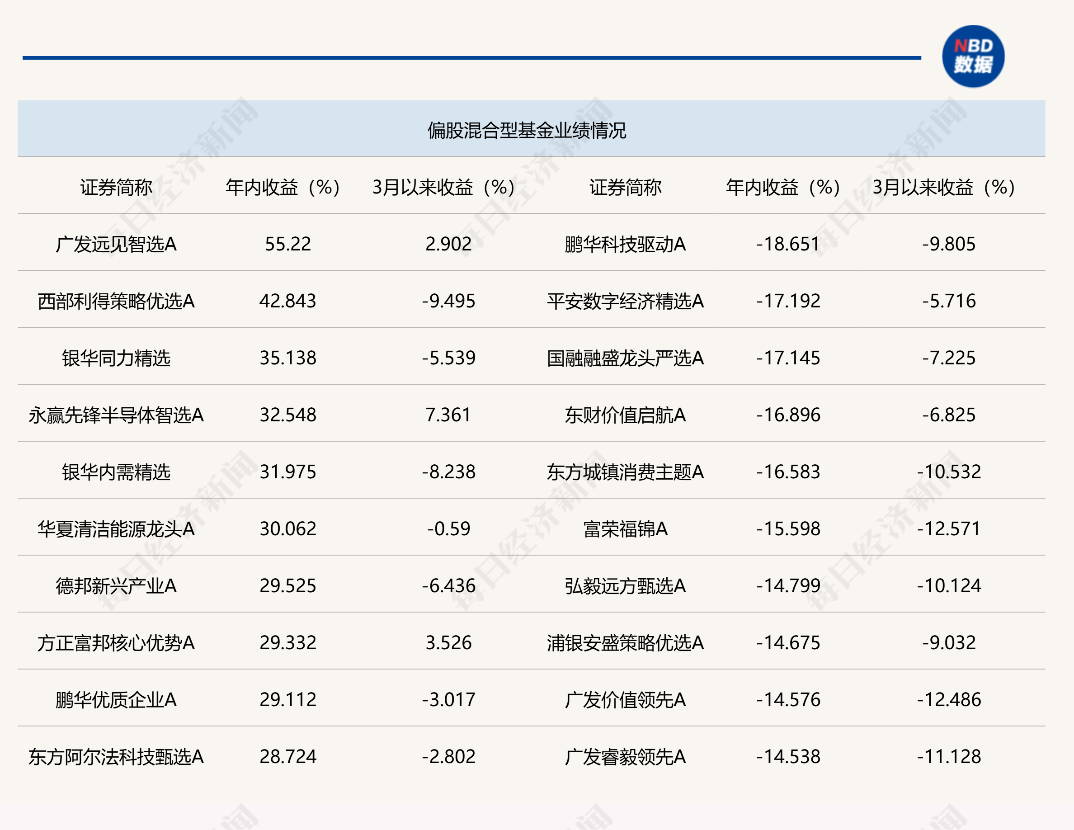This screenshot has width=1074, height=830.
Task: Click the blue horizontal header line
Action: pos(471,58)
